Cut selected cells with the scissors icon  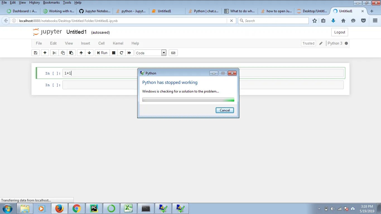[54, 53]
